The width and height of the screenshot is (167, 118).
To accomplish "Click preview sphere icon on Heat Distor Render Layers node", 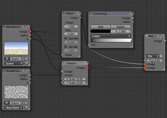I will 29,71.
